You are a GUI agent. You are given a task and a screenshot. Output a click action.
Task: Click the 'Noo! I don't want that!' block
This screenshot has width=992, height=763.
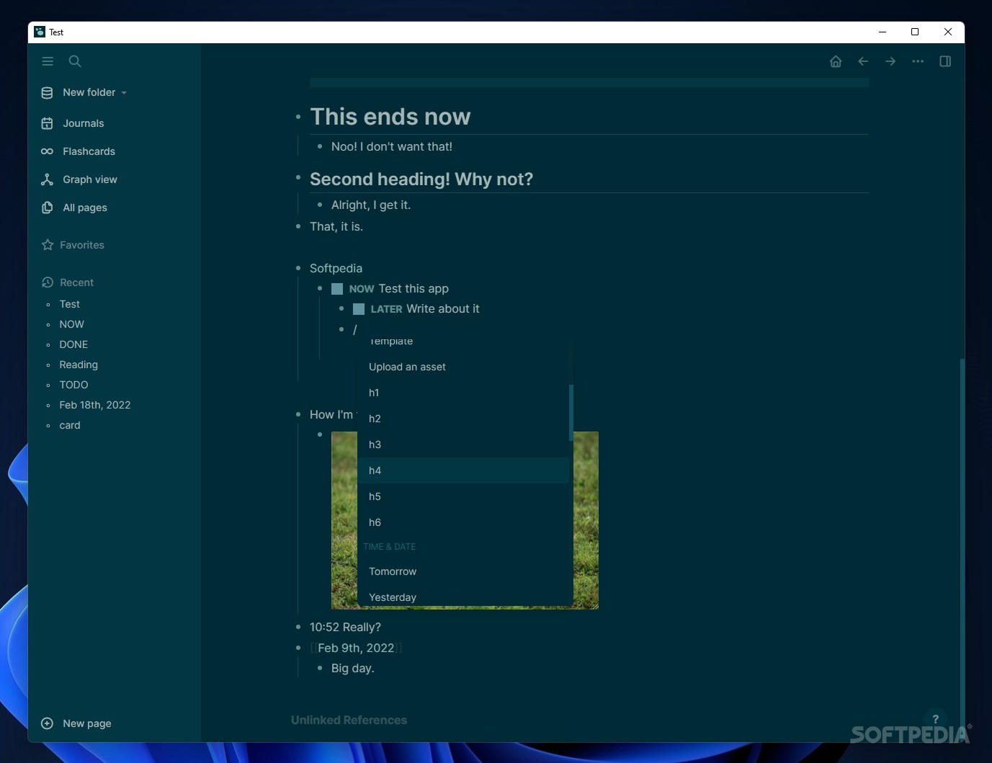pyautogui.click(x=392, y=146)
